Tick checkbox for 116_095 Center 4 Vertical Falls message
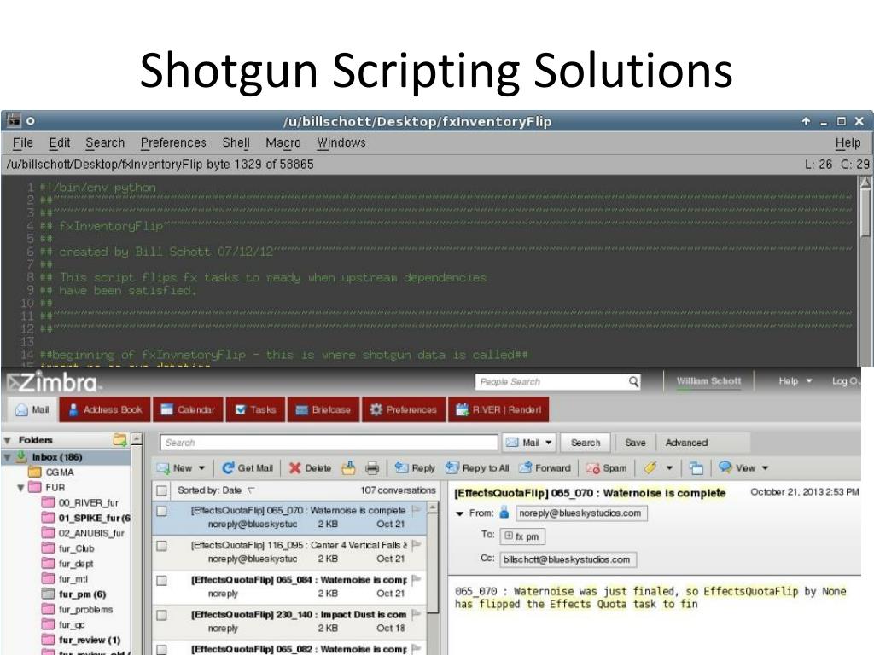 pos(161,546)
